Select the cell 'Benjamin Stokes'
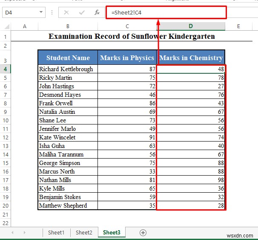Screen dimensions: 258x240 [68, 197]
